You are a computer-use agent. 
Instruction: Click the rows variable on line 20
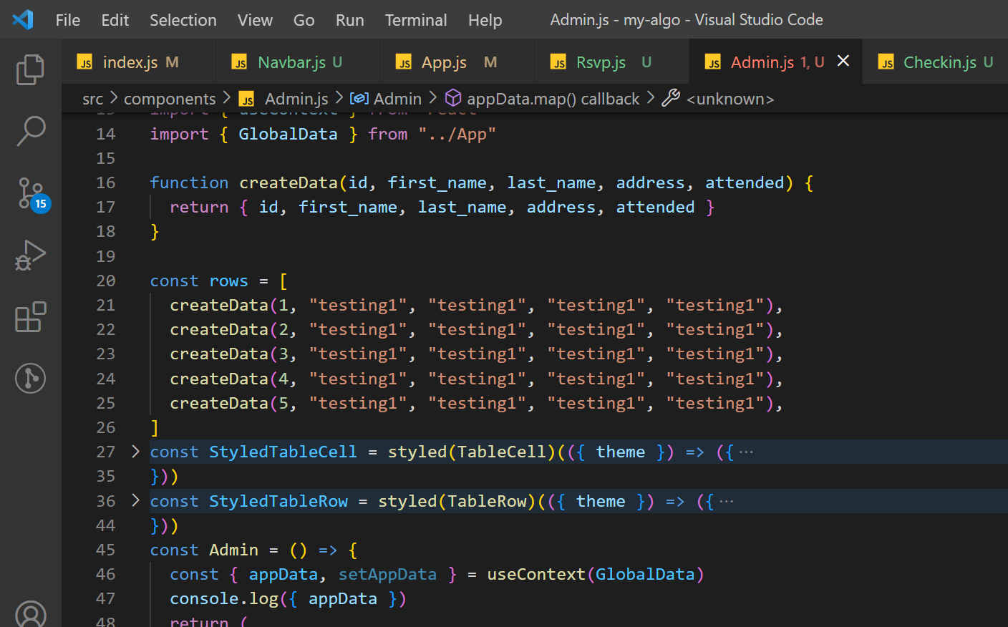coord(228,281)
